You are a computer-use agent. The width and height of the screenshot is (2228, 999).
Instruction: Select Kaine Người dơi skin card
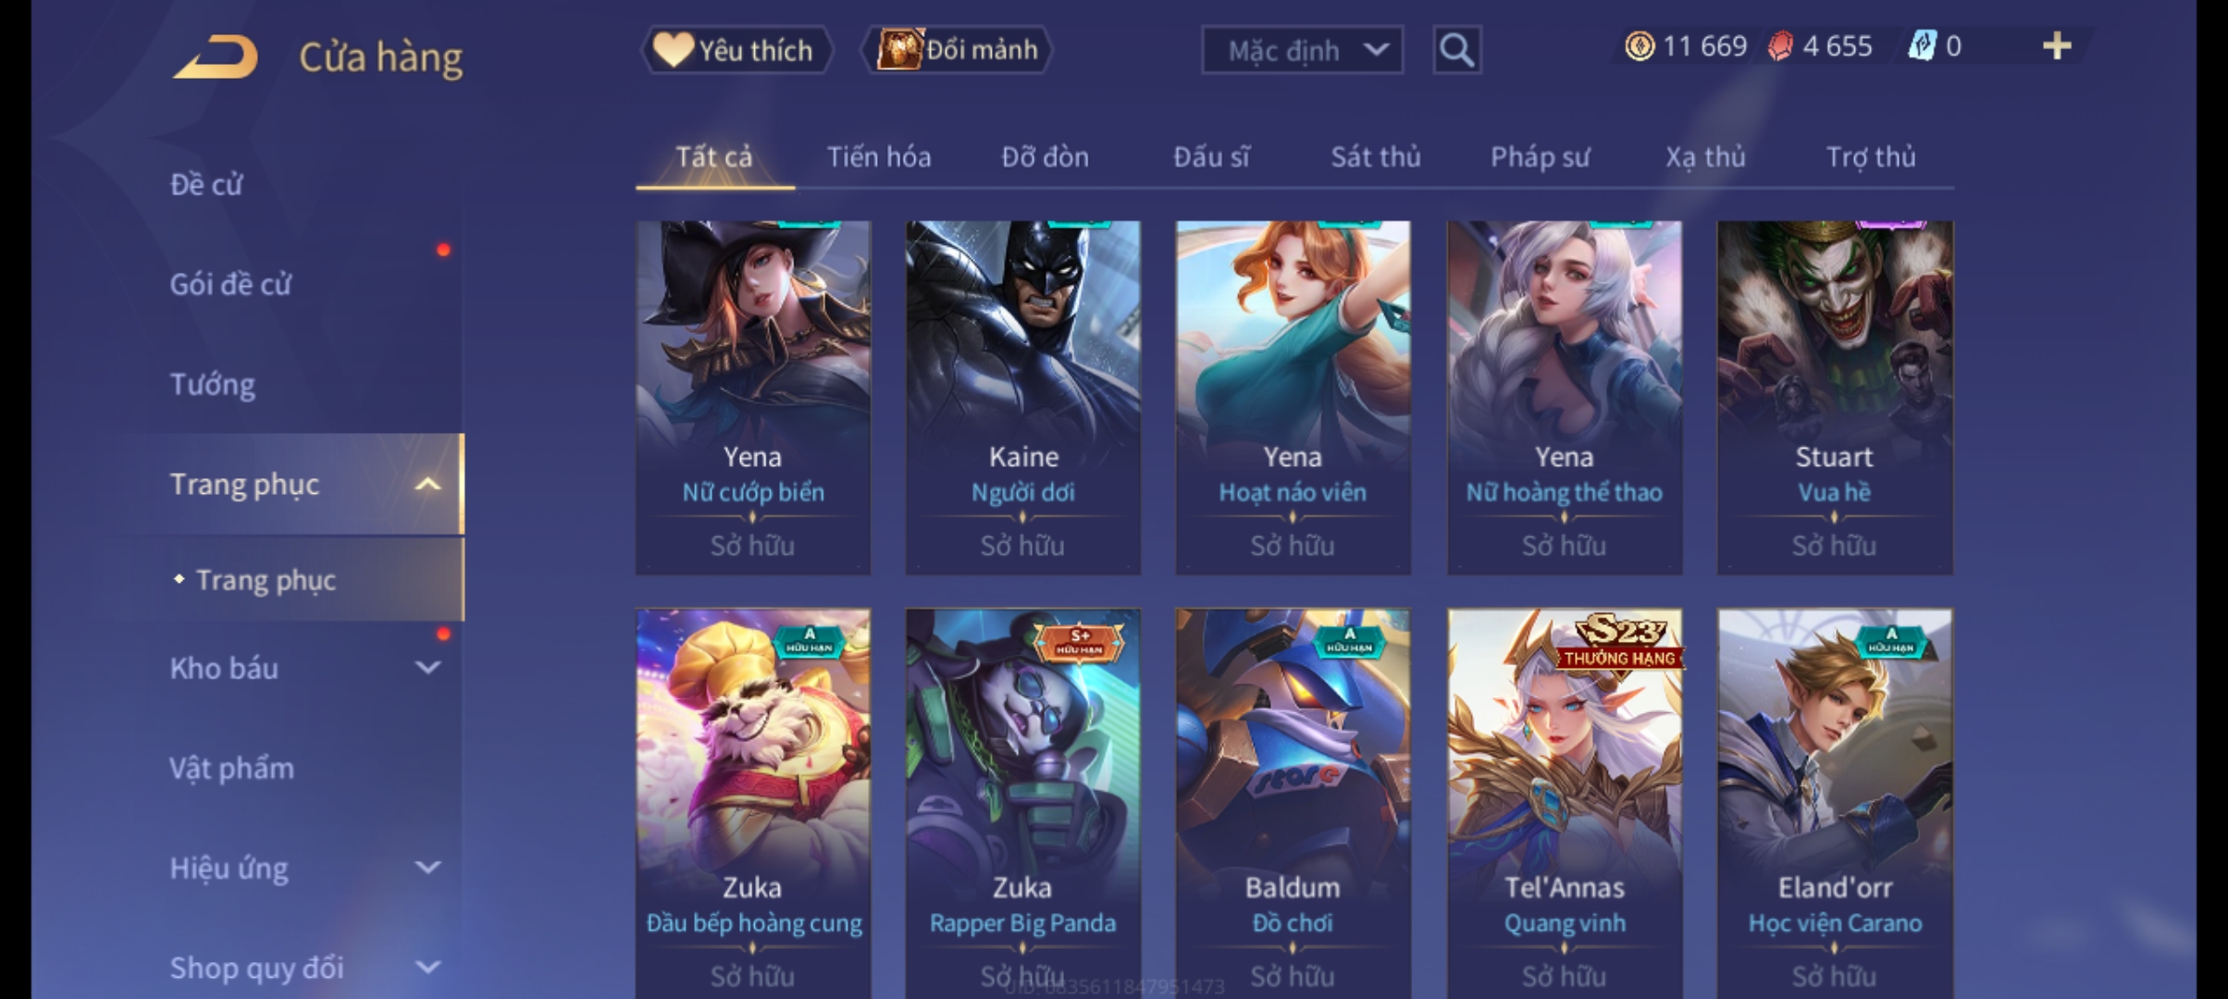click(1022, 398)
